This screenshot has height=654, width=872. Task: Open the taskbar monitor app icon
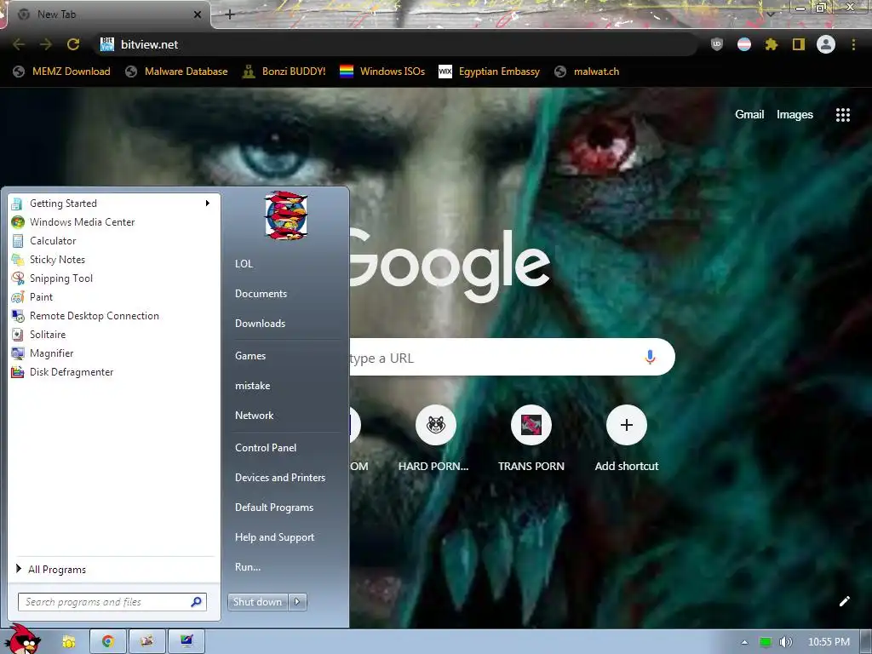(x=186, y=642)
